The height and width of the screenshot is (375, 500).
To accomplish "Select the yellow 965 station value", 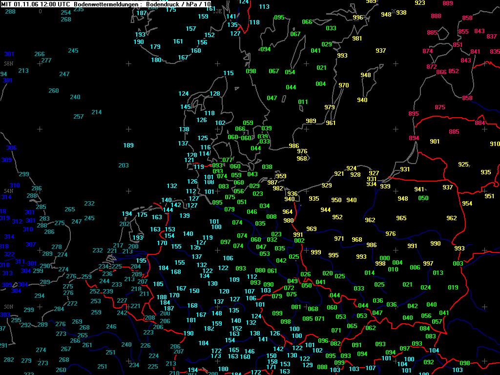I will click(401, 218).
